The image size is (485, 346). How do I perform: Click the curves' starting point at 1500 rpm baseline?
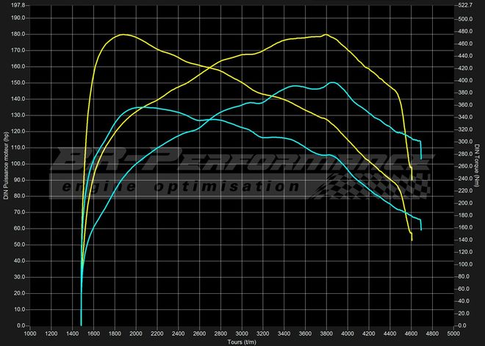[81, 325]
